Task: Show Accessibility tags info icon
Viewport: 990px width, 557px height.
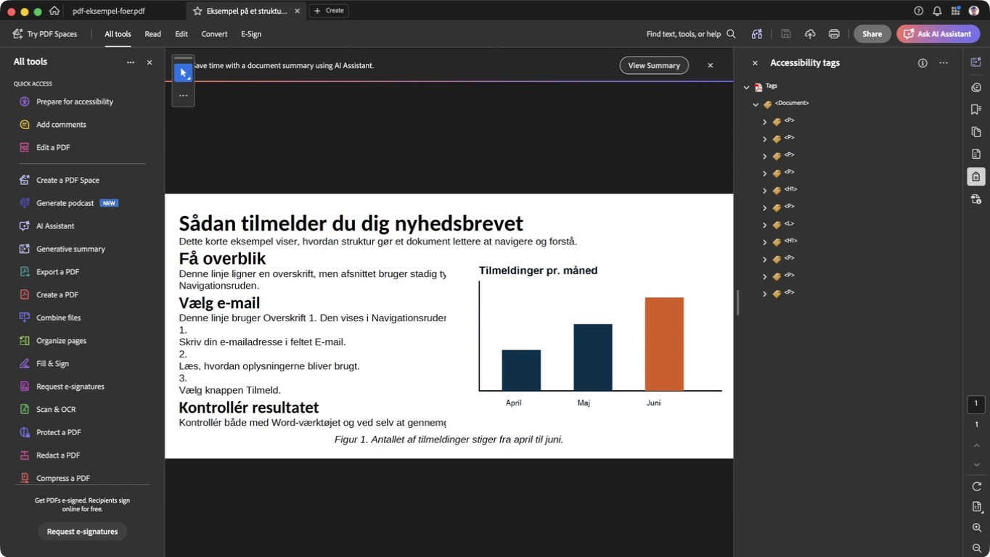Action: pos(922,63)
